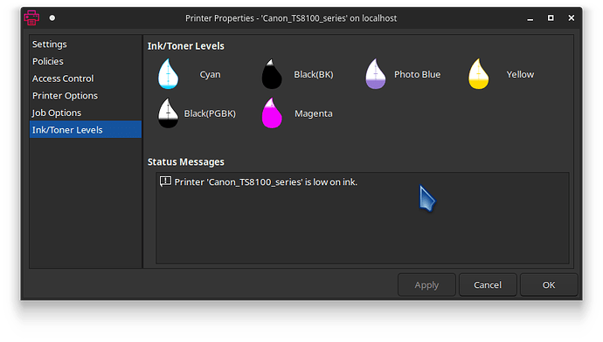Click the pink printer icon in title bar
This screenshot has width=603, height=342.
click(x=31, y=17)
